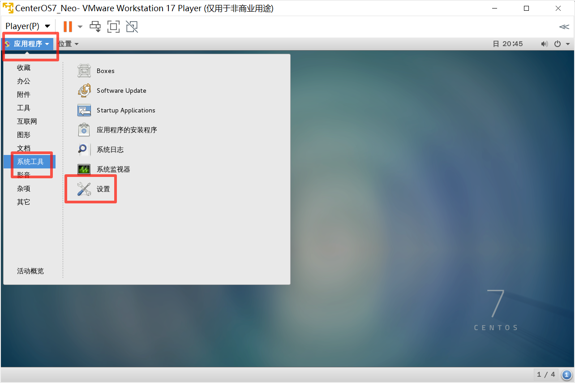Expand the arrow beside the pause button
The image size is (575, 383).
[80, 26]
